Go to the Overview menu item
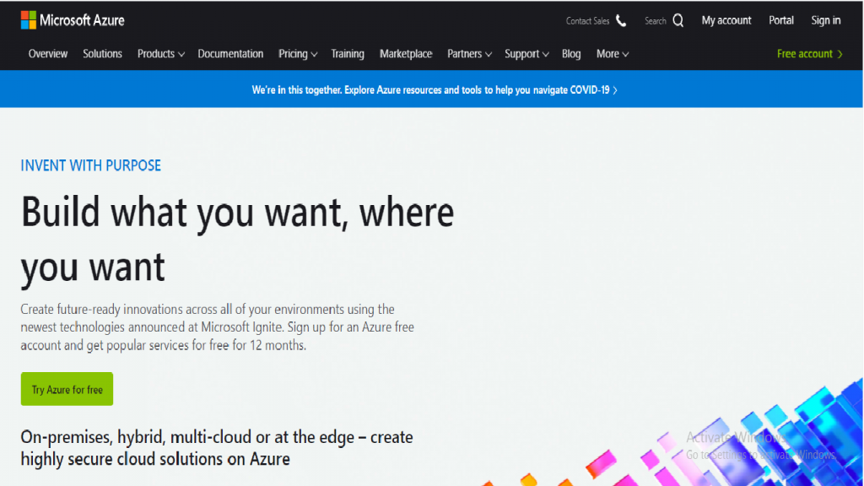 tap(48, 53)
